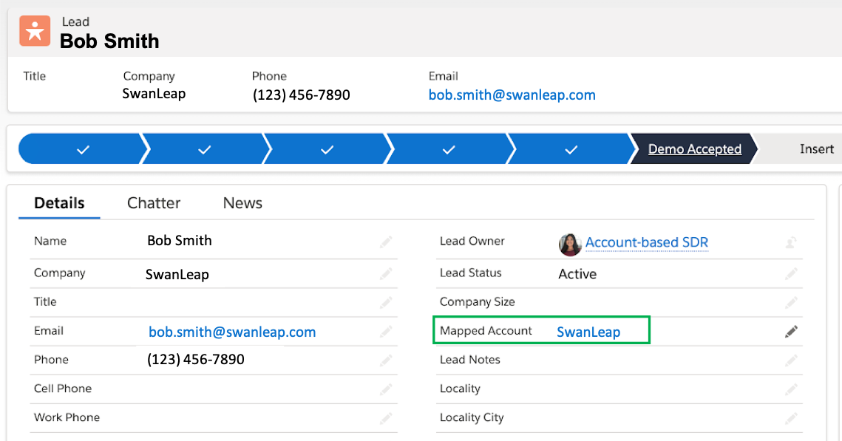Click the pencil icon for Lead Notes
The image size is (842, 441).
[791, 360]
